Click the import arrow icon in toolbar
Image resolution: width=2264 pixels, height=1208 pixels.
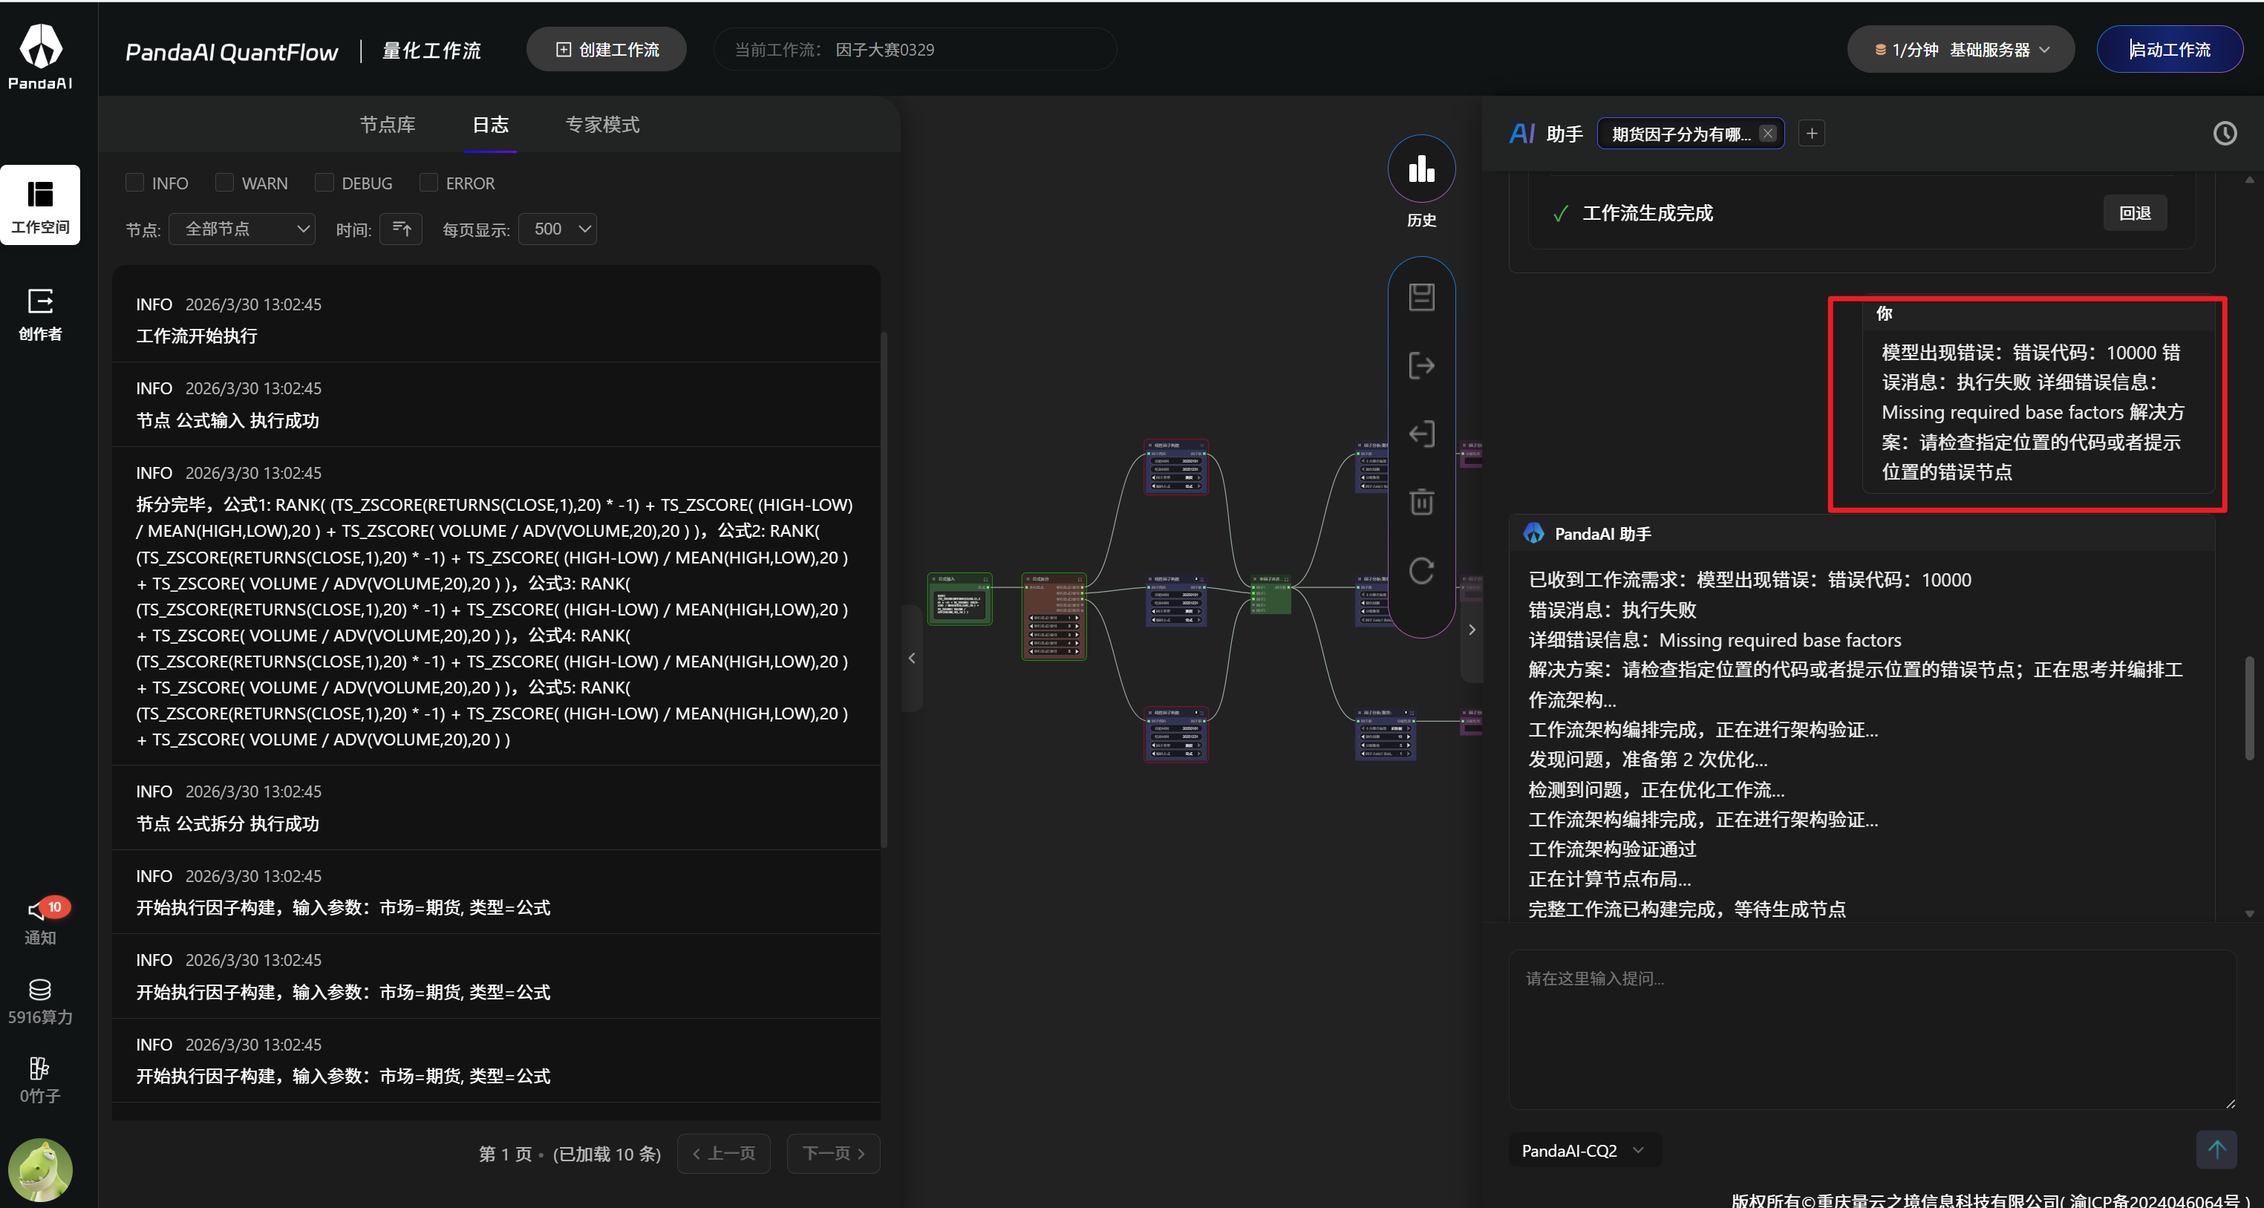coord(1421,434)
